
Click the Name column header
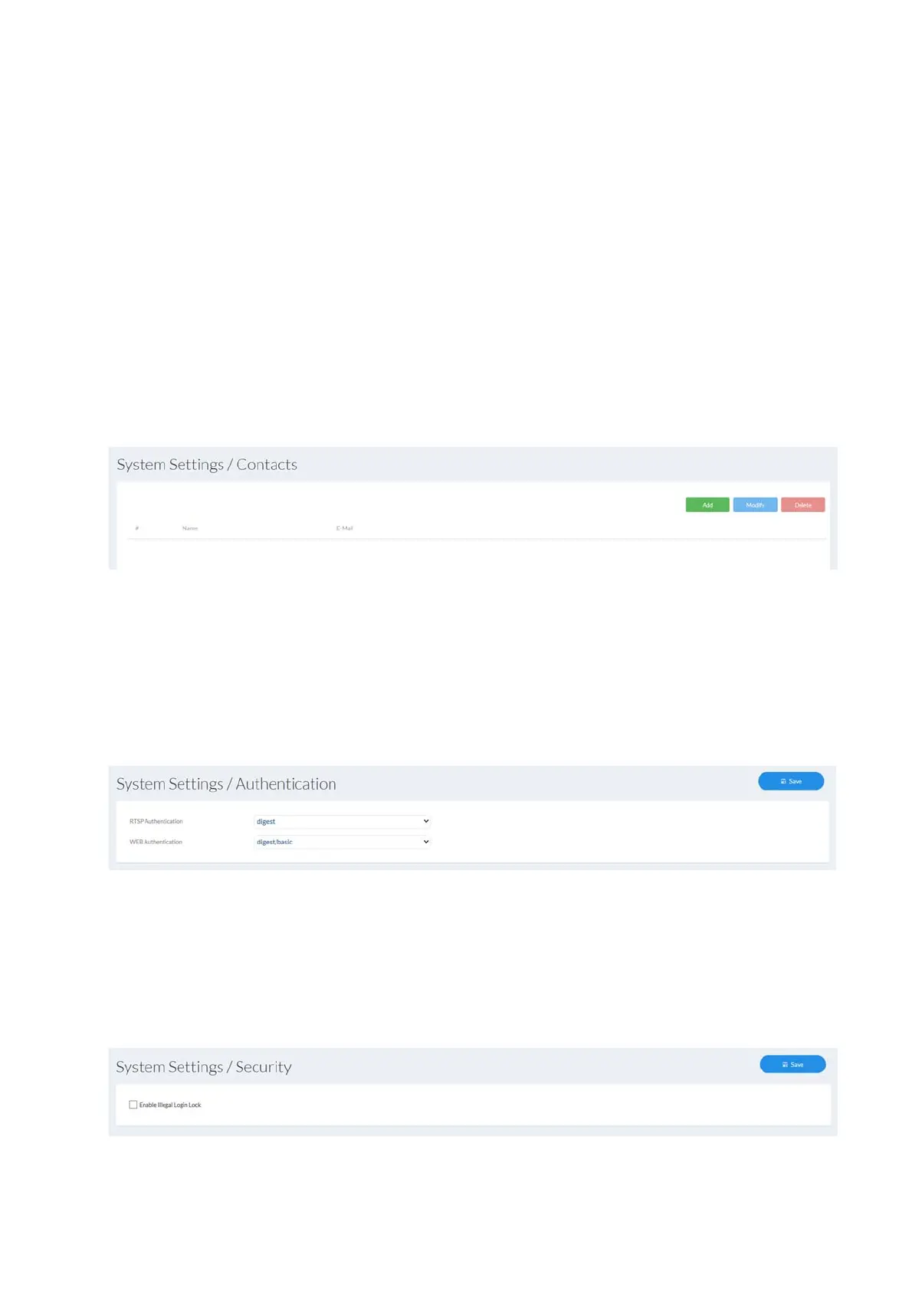190,528
